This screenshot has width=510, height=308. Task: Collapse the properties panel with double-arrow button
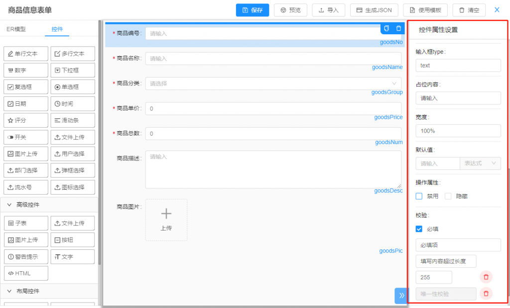pyautogui.click(x=401, y=295)
